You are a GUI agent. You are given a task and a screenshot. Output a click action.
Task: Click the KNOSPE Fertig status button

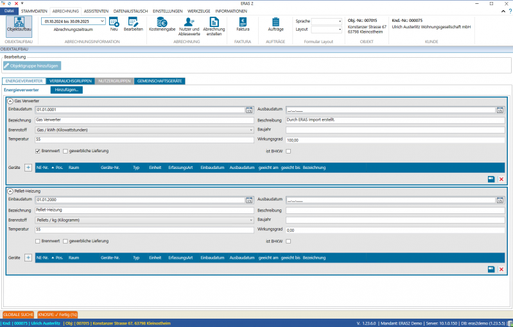[x=58, y=315]
